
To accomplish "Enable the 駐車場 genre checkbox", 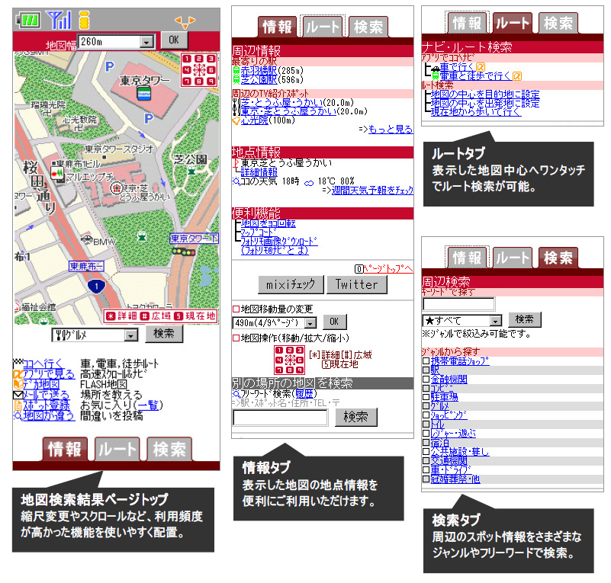I will click(x=426, y=397).
